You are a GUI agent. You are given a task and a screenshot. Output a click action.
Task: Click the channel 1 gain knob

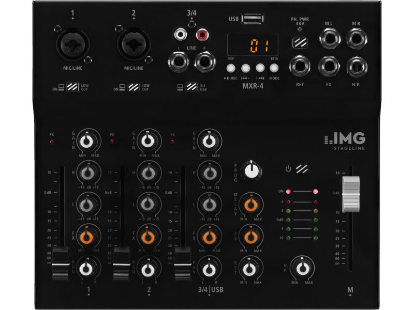click(88, 141)
